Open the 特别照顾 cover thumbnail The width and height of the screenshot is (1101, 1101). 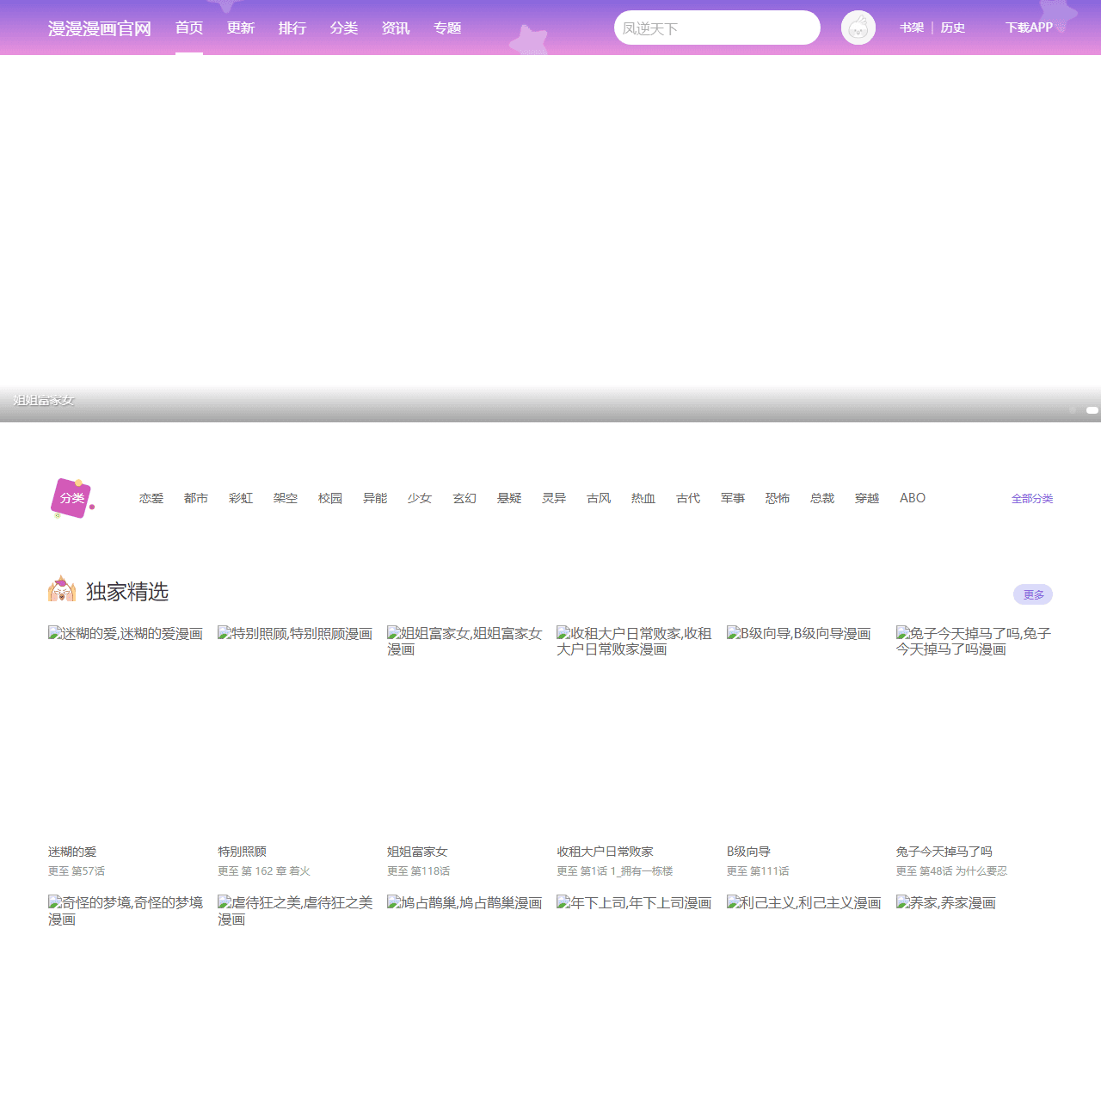[295, 730]
